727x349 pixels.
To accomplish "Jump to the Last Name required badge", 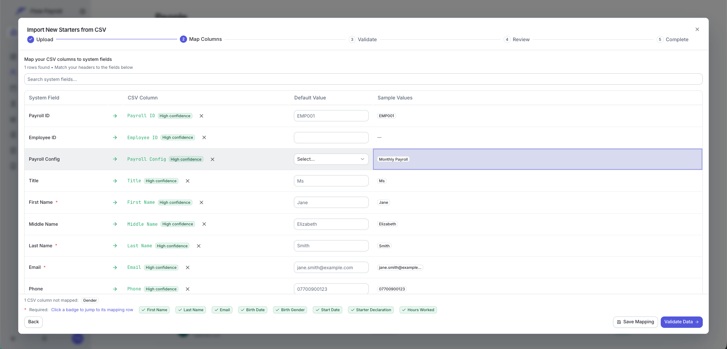I will (190, 310).
